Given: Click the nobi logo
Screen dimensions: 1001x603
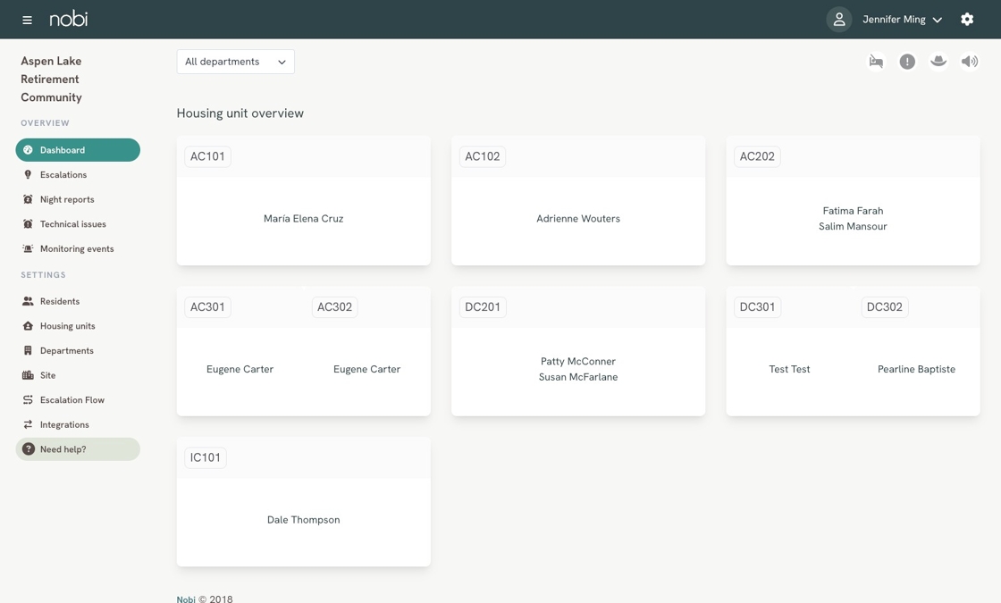Looking at the screenshot, I should 69,19.
